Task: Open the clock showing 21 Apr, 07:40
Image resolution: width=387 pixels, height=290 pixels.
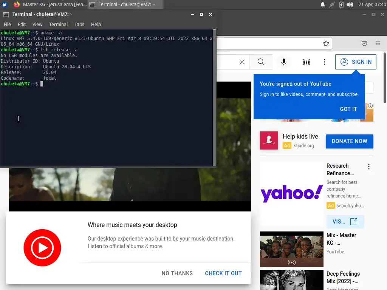Action: pos(372,5)
